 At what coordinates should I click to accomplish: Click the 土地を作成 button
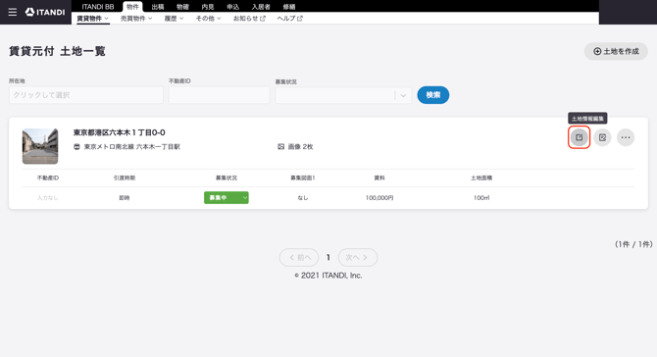click(616, 51)
